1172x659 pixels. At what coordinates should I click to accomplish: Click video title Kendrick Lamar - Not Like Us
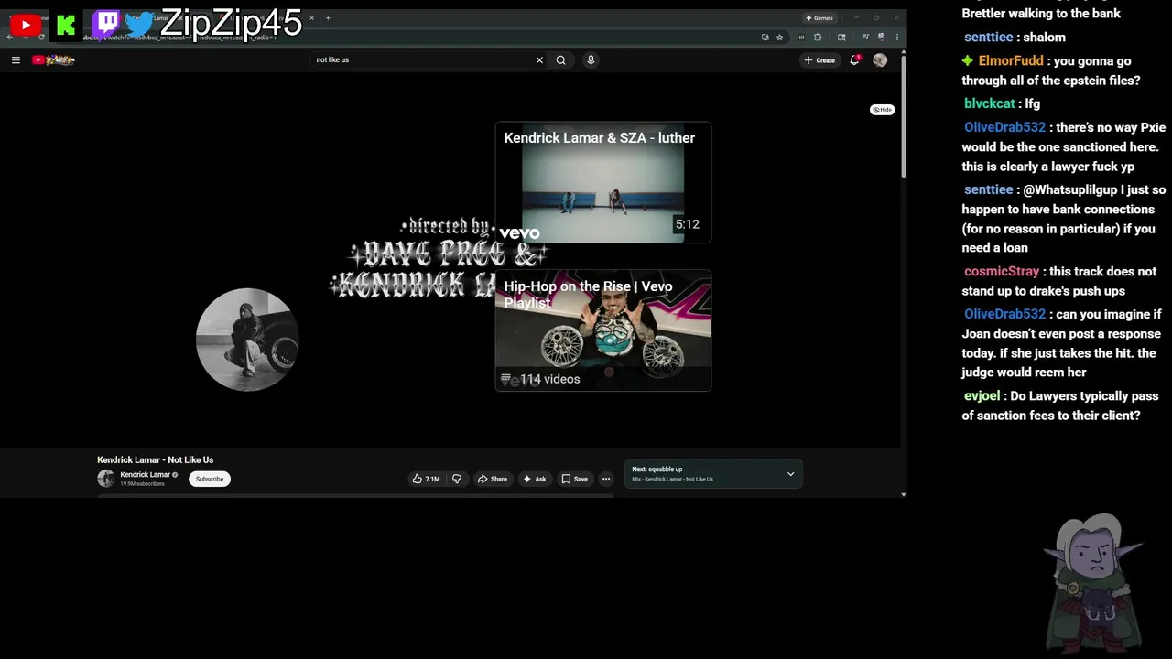(x=156, y=460)
